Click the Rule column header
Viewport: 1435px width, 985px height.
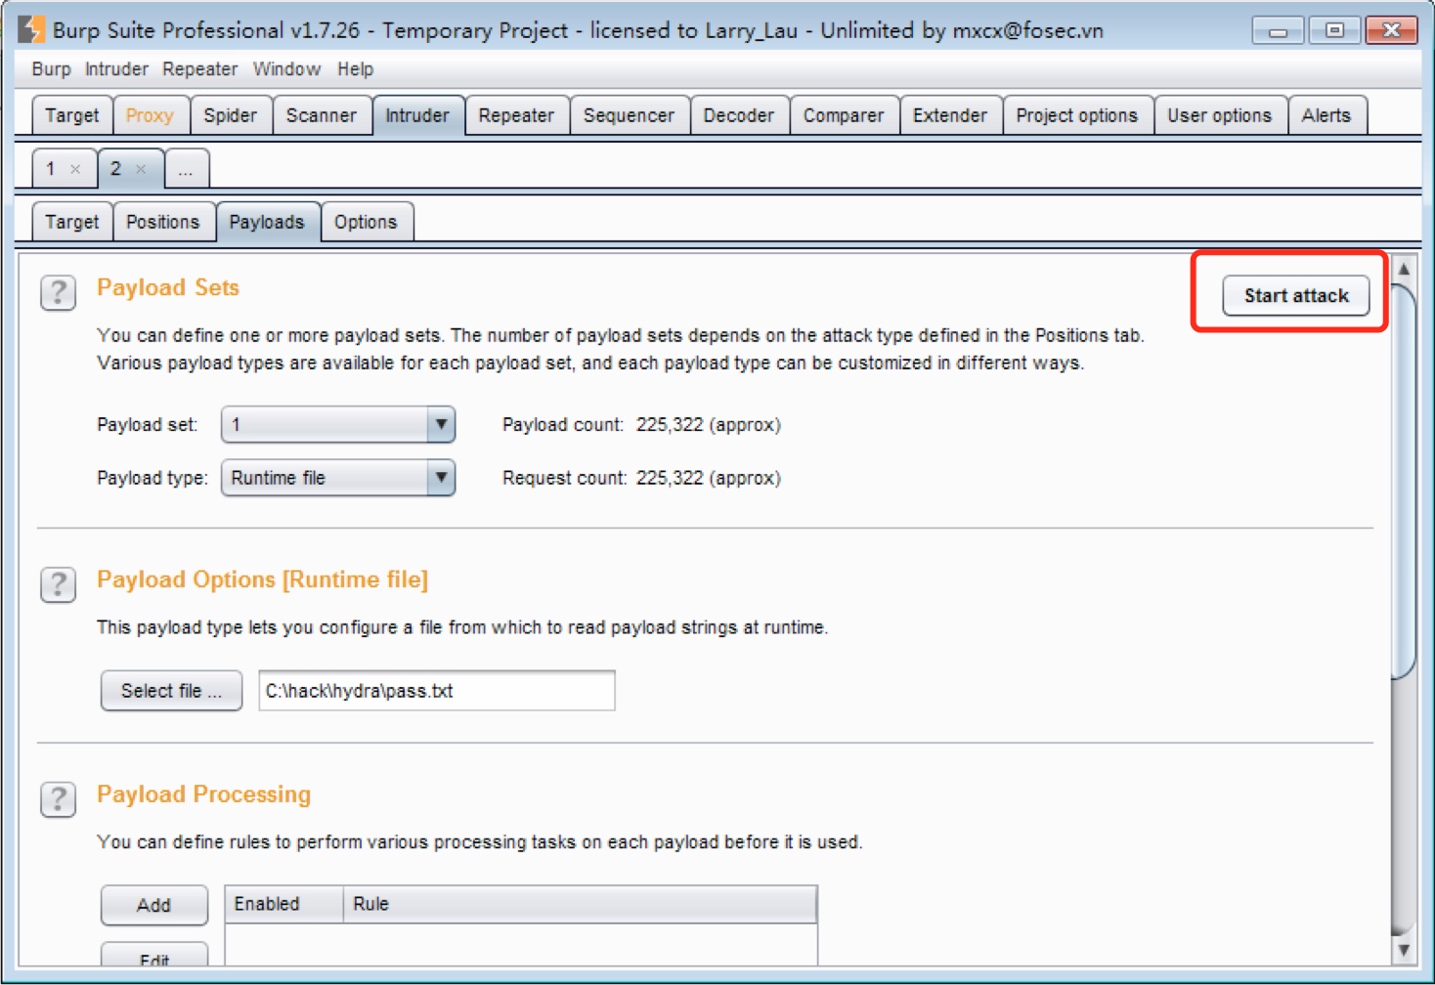click(x=580, y=904)
